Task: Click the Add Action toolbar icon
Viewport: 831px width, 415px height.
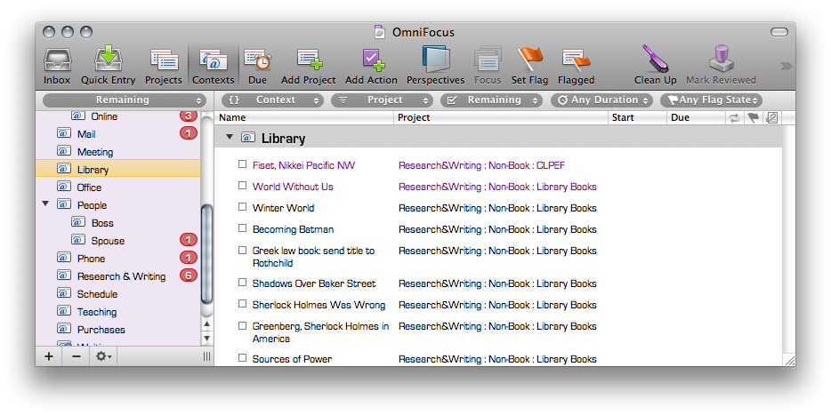Action: pos(372,60)
